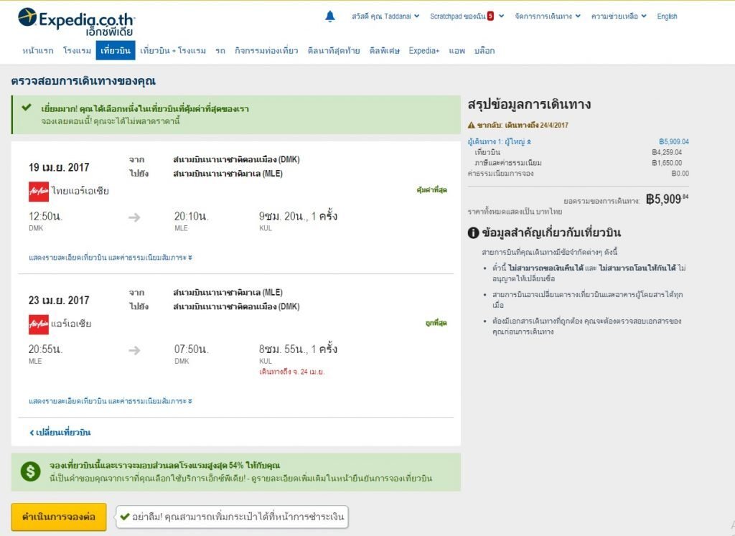Expand return flight details and baggage fees
Viewport: 735px width, 536px height.
coord(111,401)
